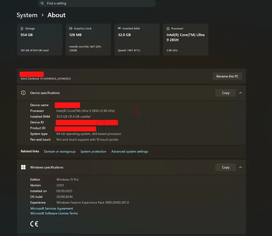Copy the Windows specifications
The height and width of the screenshot is (236, 272).
[225, 167]
